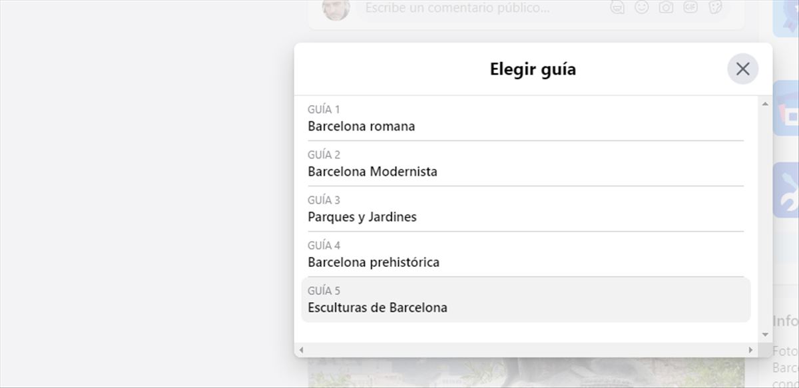Click the list's scroll up arrow
This screenshot has width=799, height=388.
click(765, 104)
